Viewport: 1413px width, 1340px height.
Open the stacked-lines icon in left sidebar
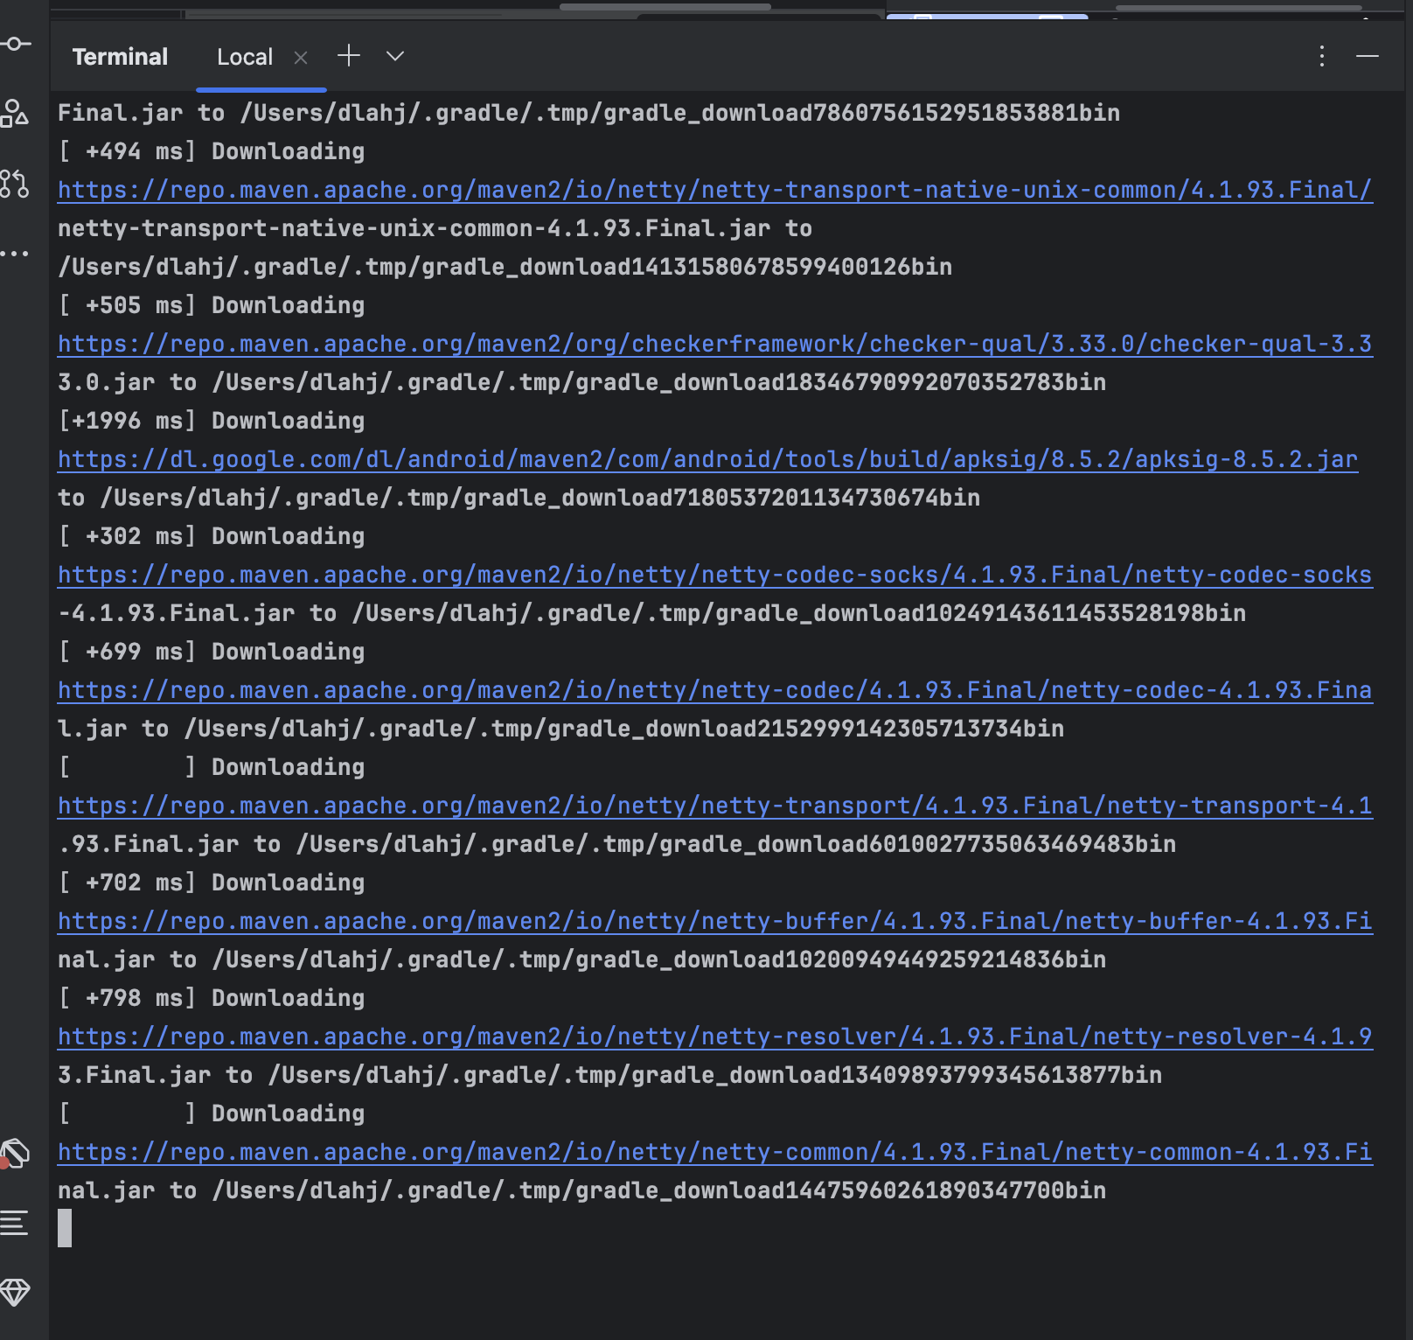point(15,1223)
